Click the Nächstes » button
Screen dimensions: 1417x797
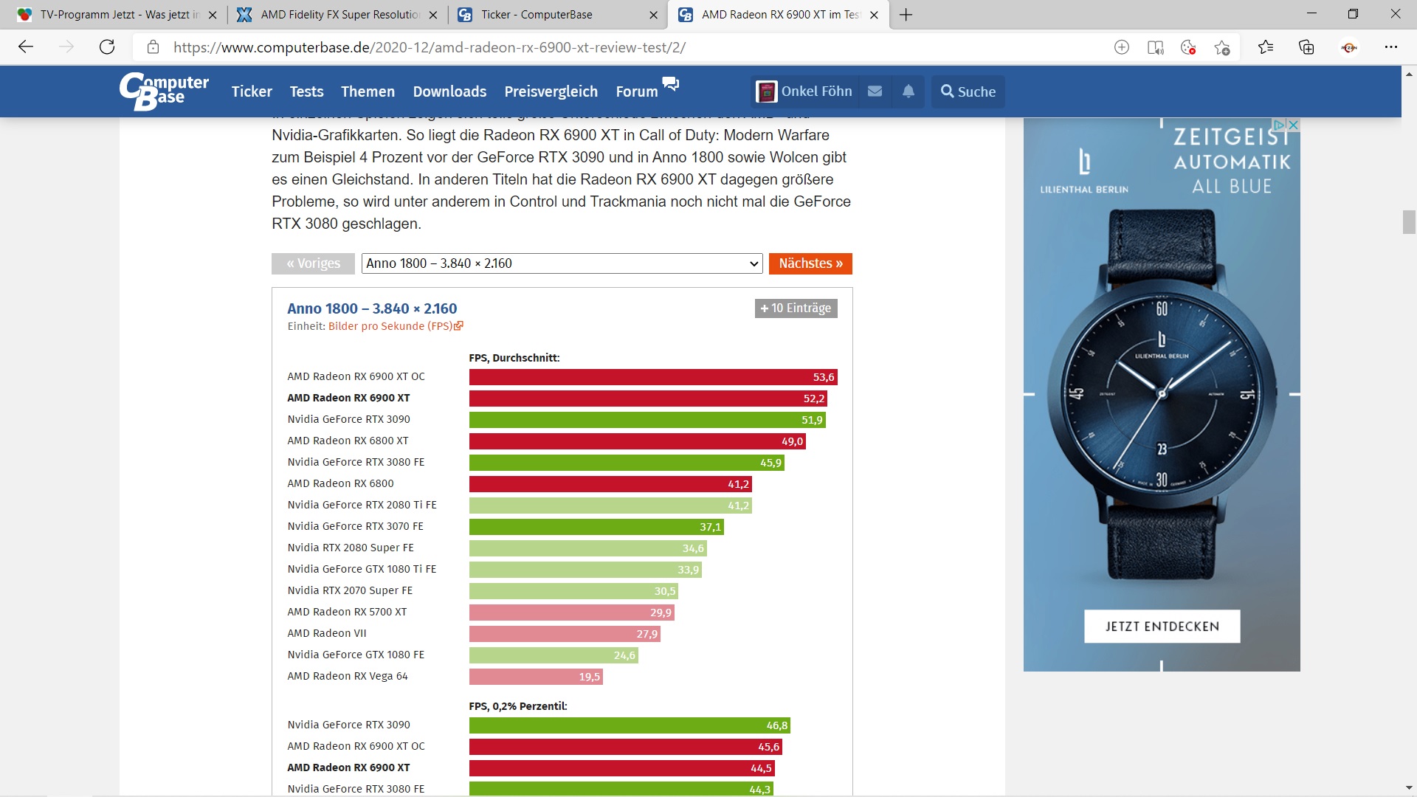pos(810,263)
